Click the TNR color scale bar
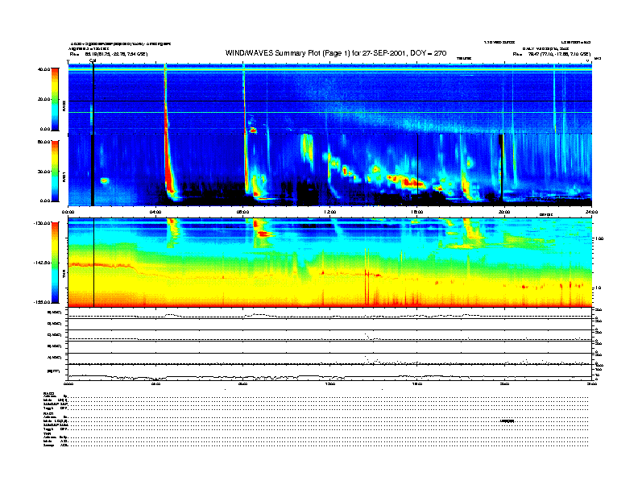This screenshot has width=638, height=493. 55,263
